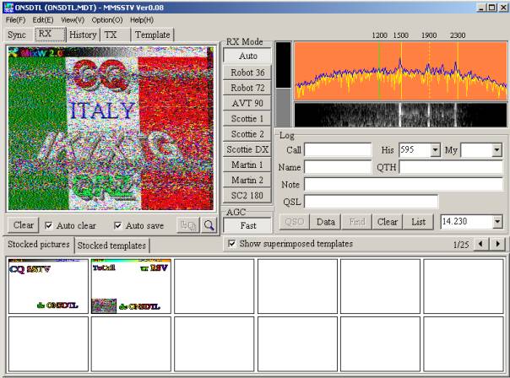Select Robot 36 RX mode
The width and height of the screenshot is (510, 378).
pyautogui.click(x=247, y=73)
